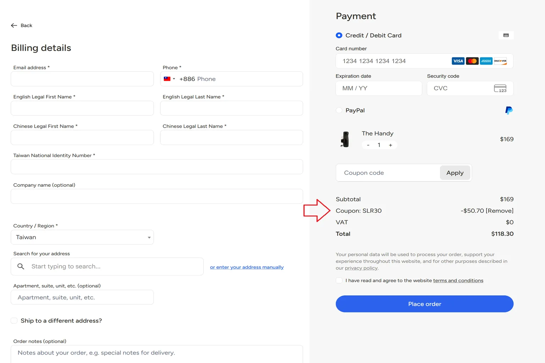Open the phone country flag selector
This screenshot has width=545, height=363.
170,79
